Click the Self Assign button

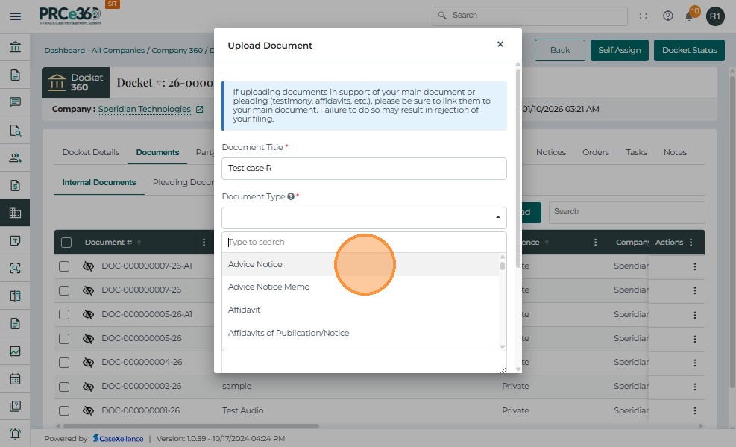[619, 50]
